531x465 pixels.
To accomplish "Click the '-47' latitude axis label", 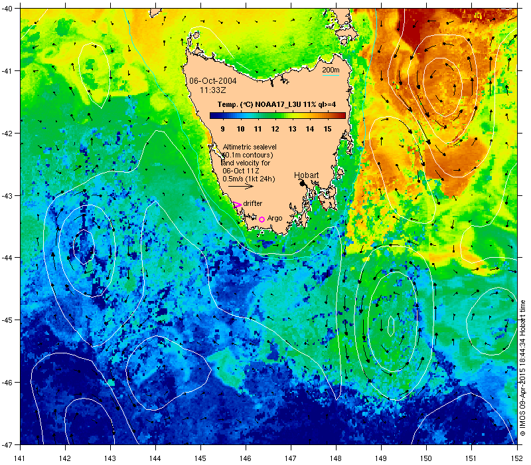I will tap(7, 444).
